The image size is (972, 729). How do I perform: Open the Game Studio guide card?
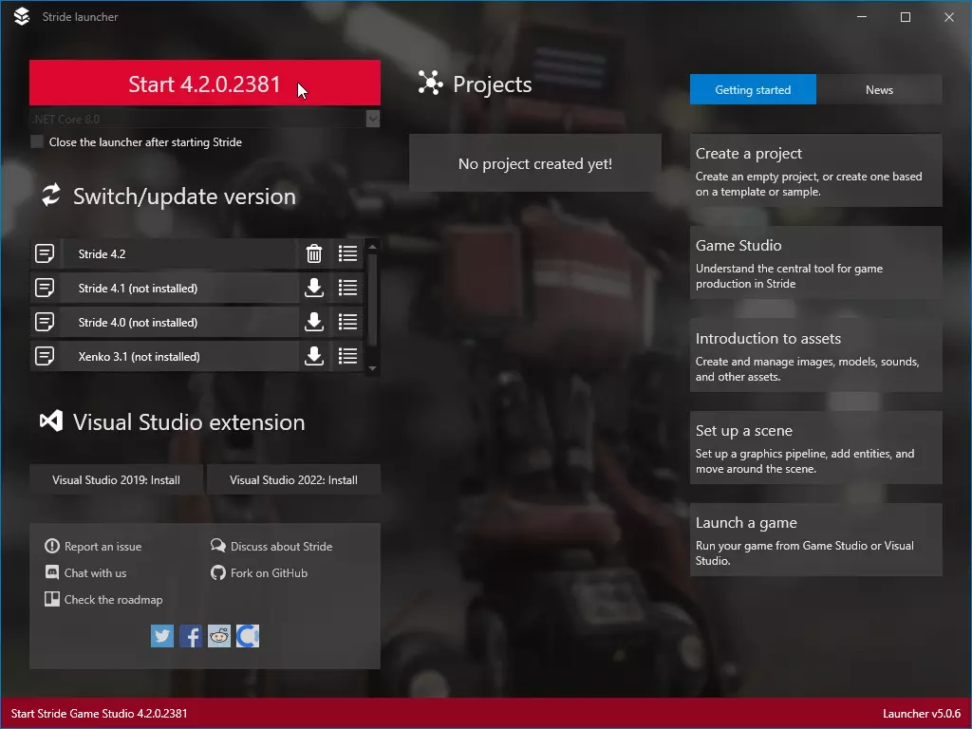pyautogui.click(x=815, y=263)
